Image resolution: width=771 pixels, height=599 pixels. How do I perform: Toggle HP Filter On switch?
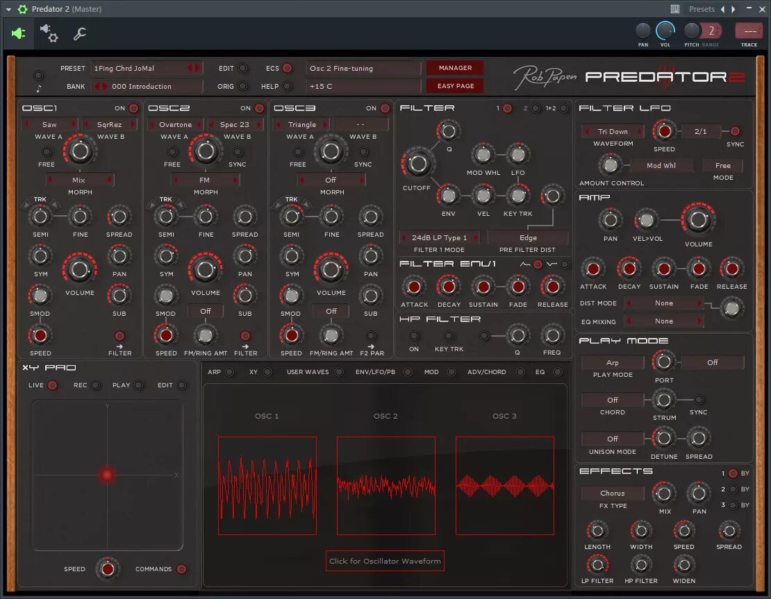tap(414, 336)
